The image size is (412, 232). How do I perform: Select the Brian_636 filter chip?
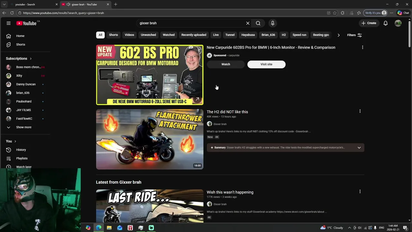pos(268,35)
